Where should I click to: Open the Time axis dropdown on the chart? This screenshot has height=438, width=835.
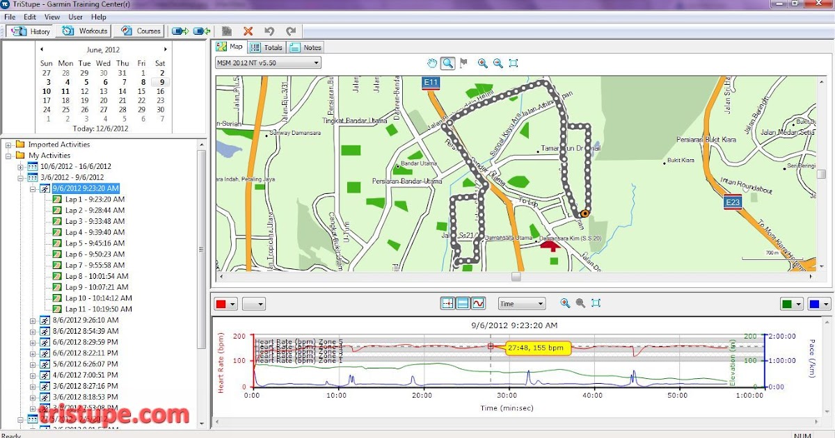[521, 303]
